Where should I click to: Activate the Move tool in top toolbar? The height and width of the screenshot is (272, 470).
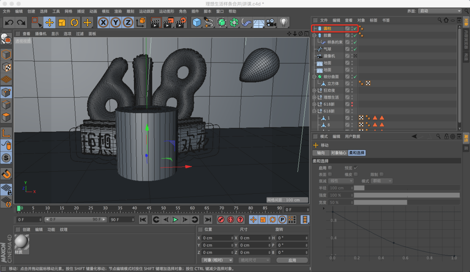tap(49, 22)
